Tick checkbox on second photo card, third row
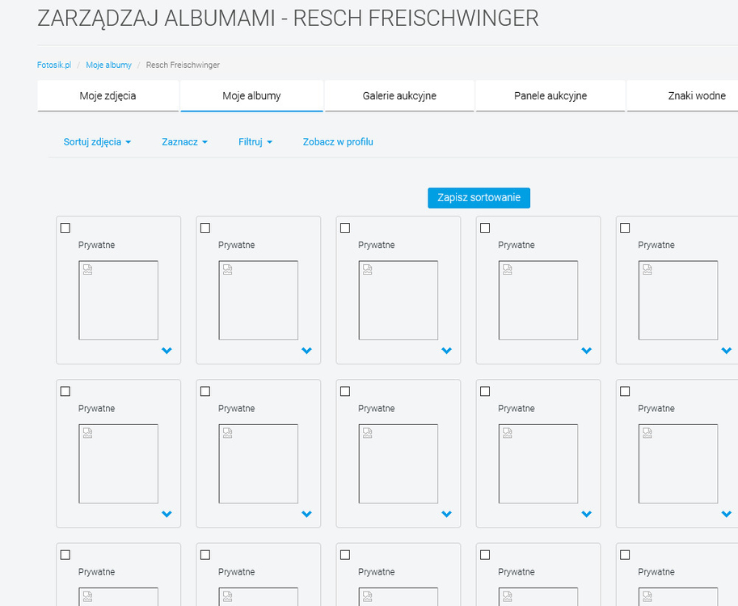 click(x=205, y=555)
